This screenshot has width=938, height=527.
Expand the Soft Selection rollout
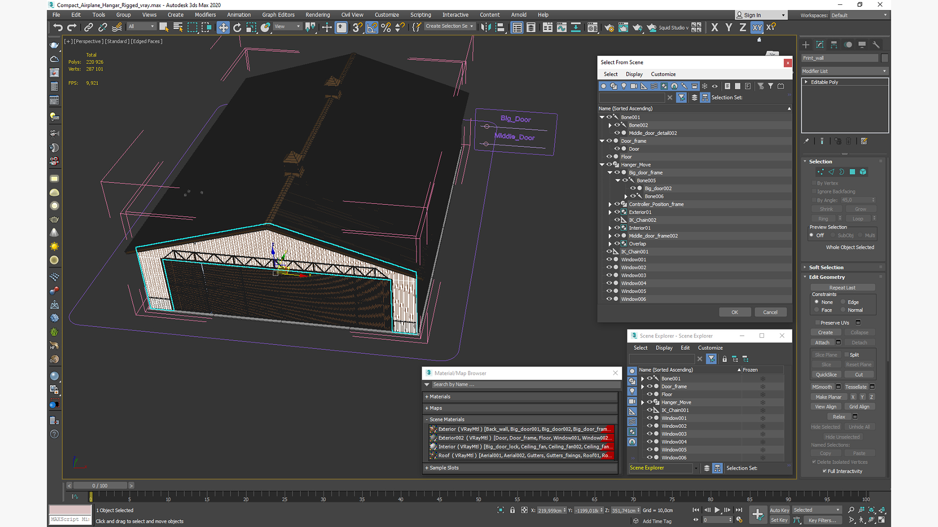point(826,267)
